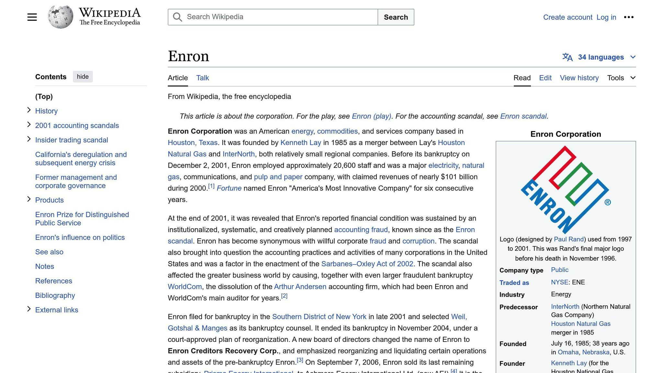Image resolution: width=663 pixels, height=373 pixels.
Task: Go to References in contents
Action: point(54,281)
